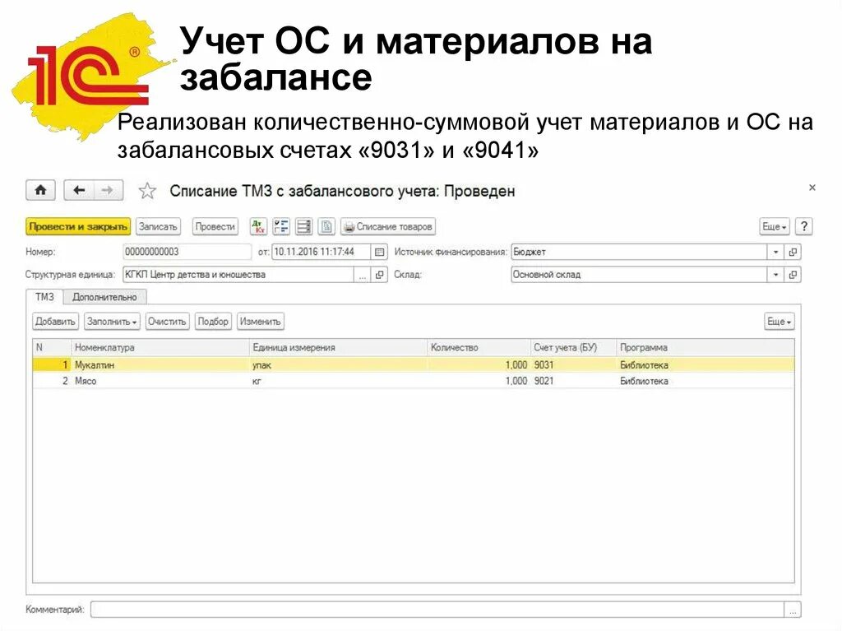Open the Структурная единица item card

pyautogui.click(x=379, y=275)
